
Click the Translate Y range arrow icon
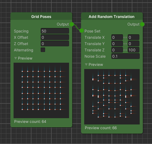(x=125, y=44)
